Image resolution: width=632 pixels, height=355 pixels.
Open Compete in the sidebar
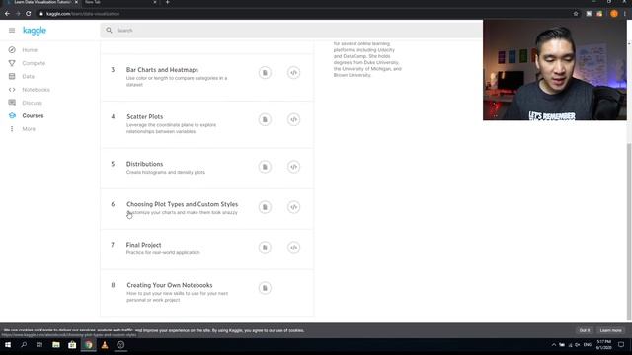(34, 63)
